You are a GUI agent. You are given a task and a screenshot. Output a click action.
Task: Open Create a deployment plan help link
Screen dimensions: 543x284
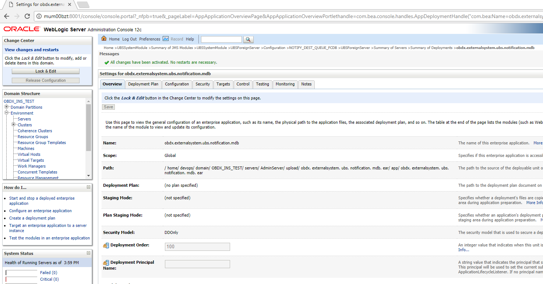tap(32, 218)
